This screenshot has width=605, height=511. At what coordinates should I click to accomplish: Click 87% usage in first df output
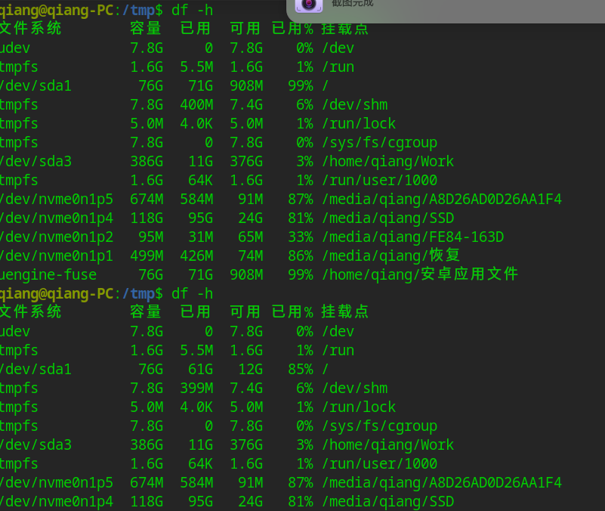click(x=301, y=200)
